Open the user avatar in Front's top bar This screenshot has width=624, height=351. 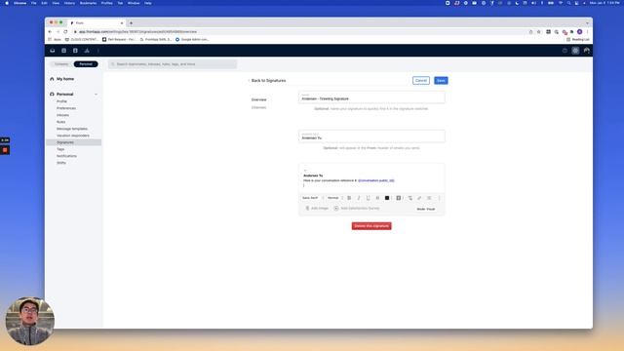[587, 51]
